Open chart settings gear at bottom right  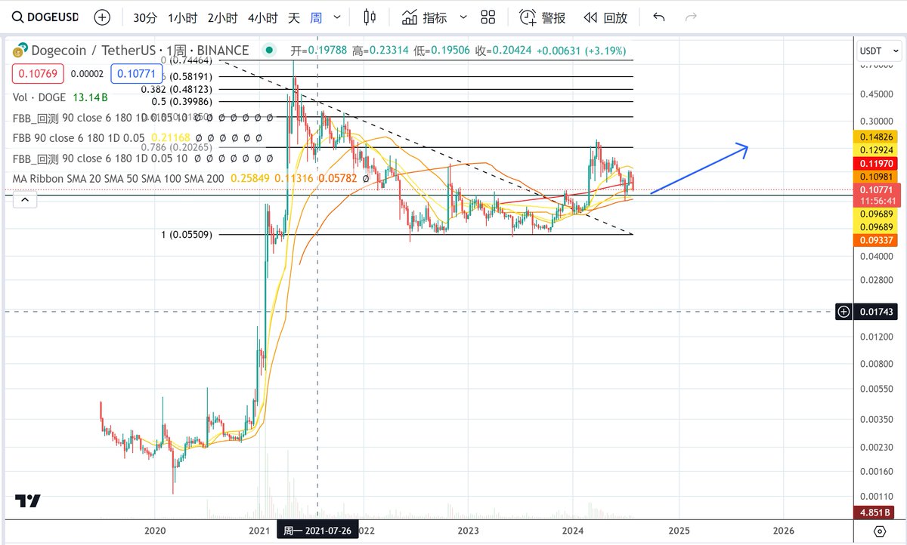tap(880, 530)
